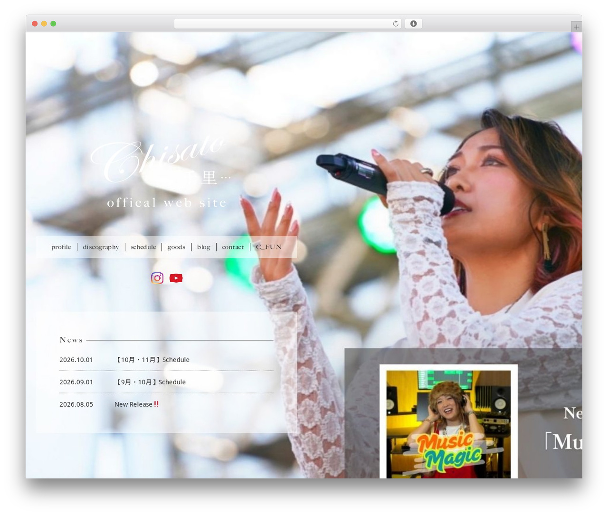
Task: Visit the blog menu link
Action: click(204, 247)
